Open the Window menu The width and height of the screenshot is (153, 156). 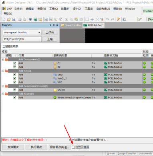(x=130, y=9)
